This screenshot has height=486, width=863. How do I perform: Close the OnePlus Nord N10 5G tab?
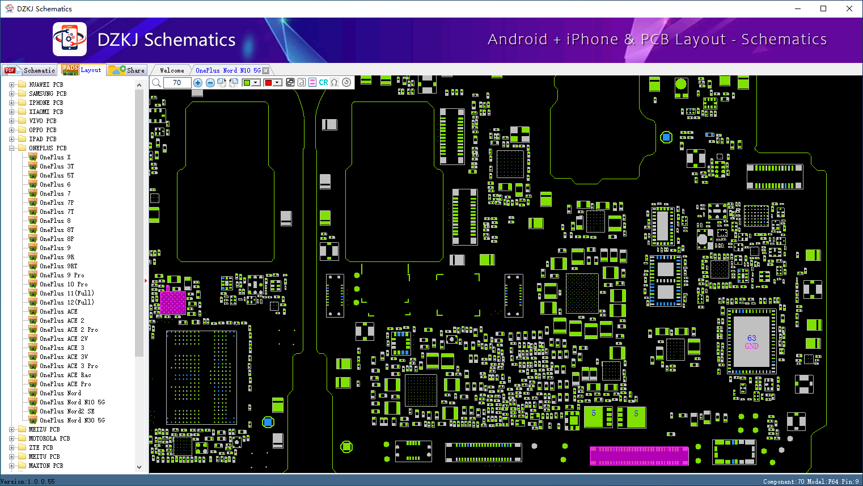click(265, 70)
